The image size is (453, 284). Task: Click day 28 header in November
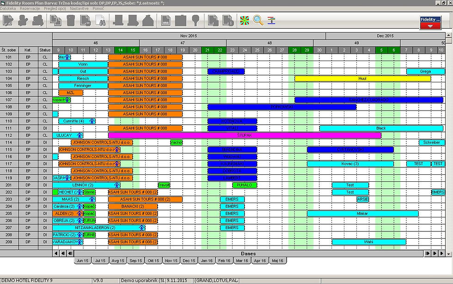point(294,50)
